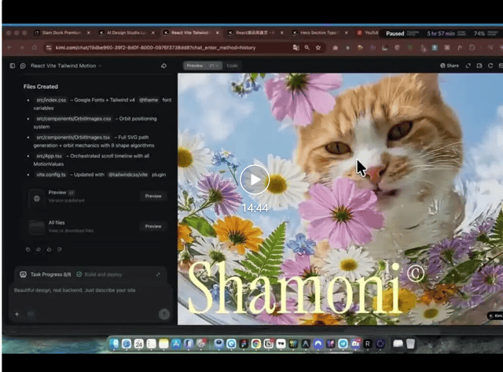Open the Trash in the macOS dock
This screenshot has width=503, height=372.
pos(410,344)
